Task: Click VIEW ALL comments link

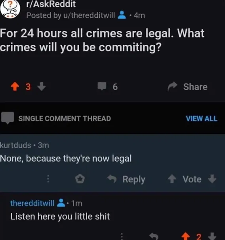Action: (x=202, y=119)
